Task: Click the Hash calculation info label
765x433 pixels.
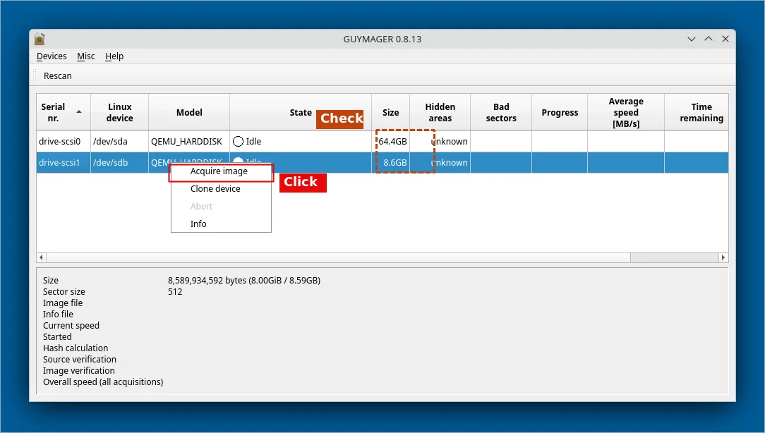Action: click(x=76, y=348)
